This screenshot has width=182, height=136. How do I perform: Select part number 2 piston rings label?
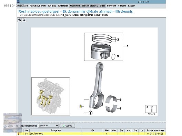[118, 39]
